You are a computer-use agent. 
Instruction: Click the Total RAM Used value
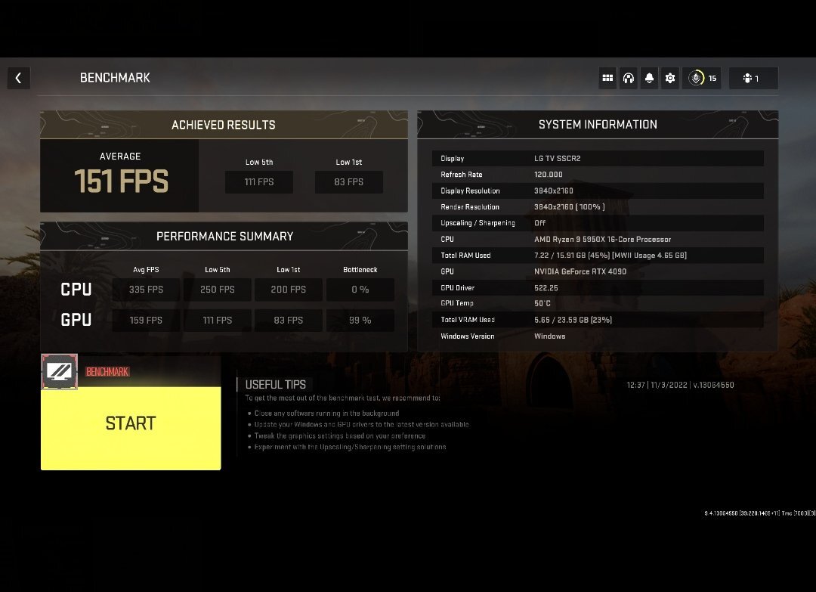(610, 255)
